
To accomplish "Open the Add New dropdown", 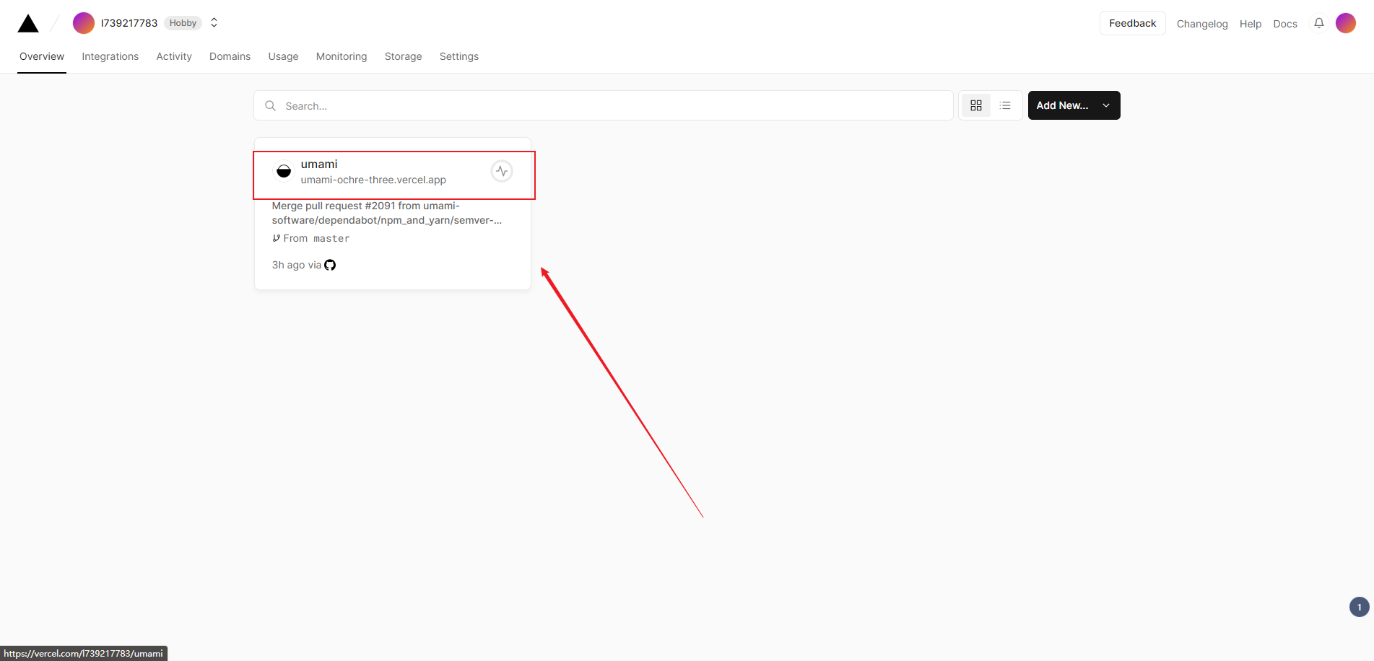I will coord(1074,105).
